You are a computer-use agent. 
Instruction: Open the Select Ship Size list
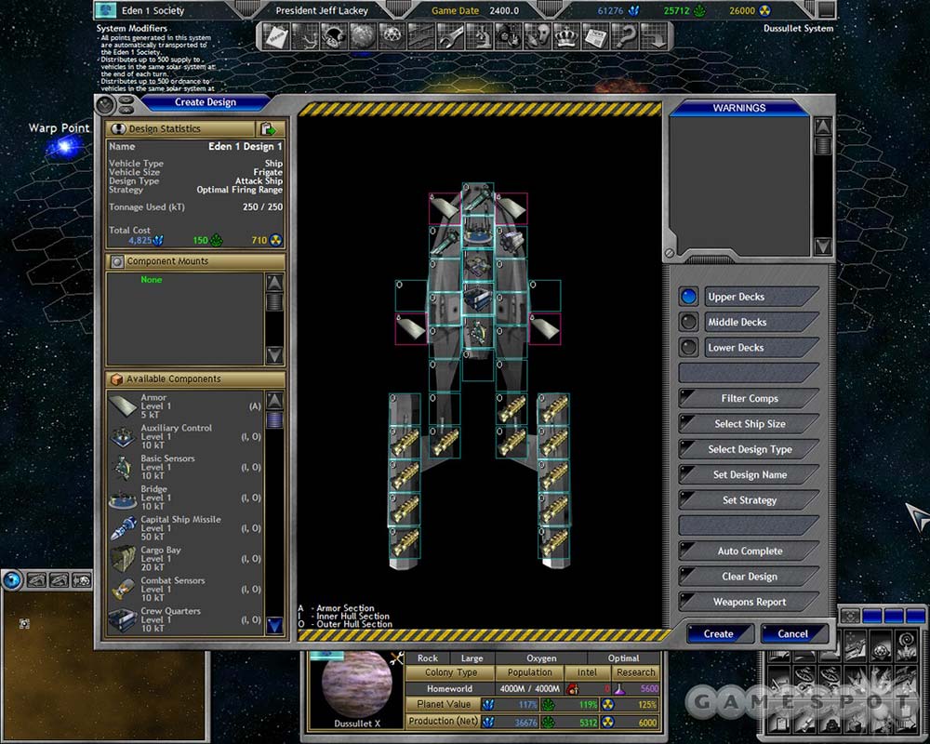coord(749,423)
